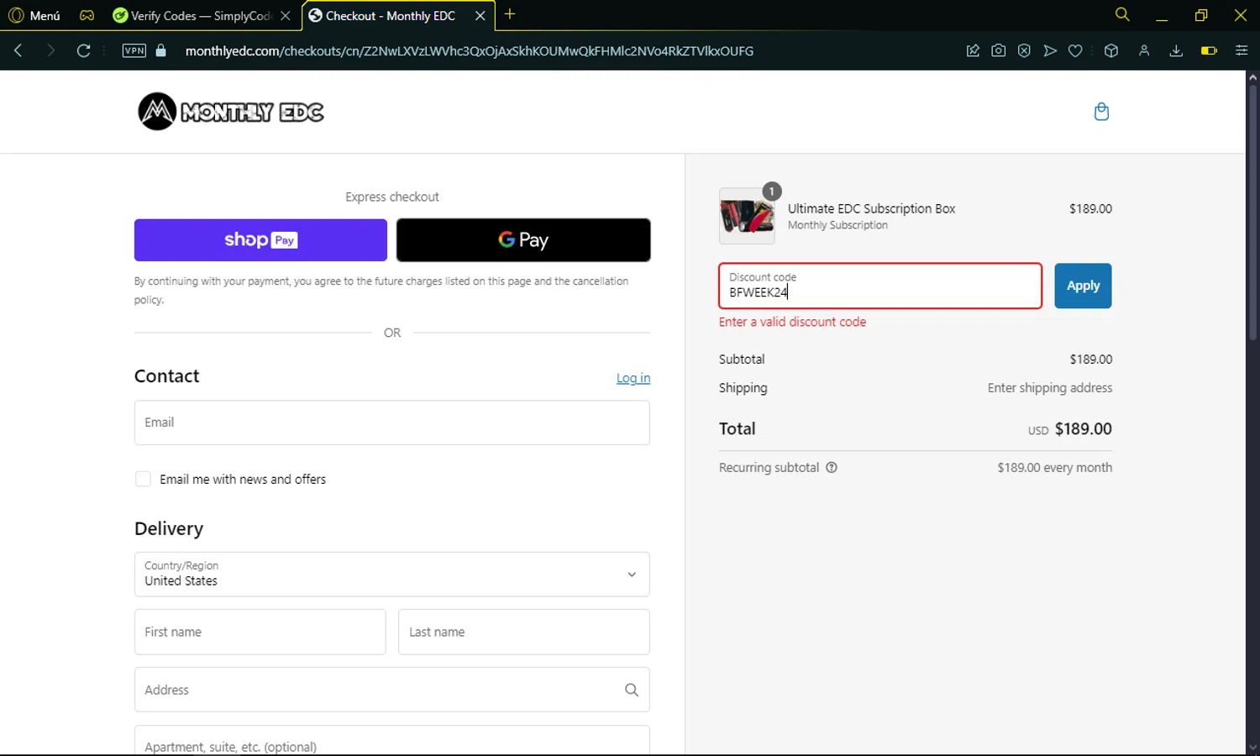Toggle the VPN badge
Screen dimensions: 1260x756
[134, 50]
